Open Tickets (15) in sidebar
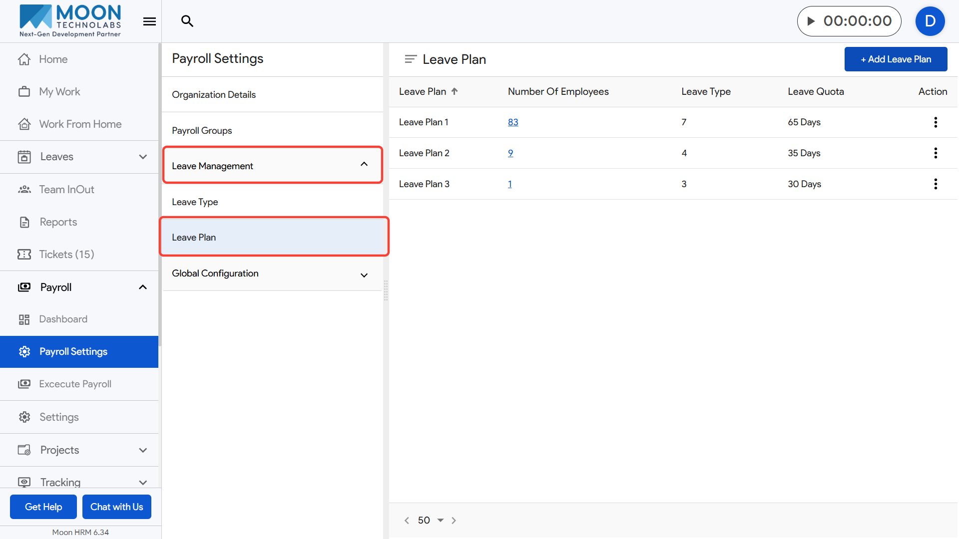This screenshot has height=539, width=959. click(x=66, y=255)
